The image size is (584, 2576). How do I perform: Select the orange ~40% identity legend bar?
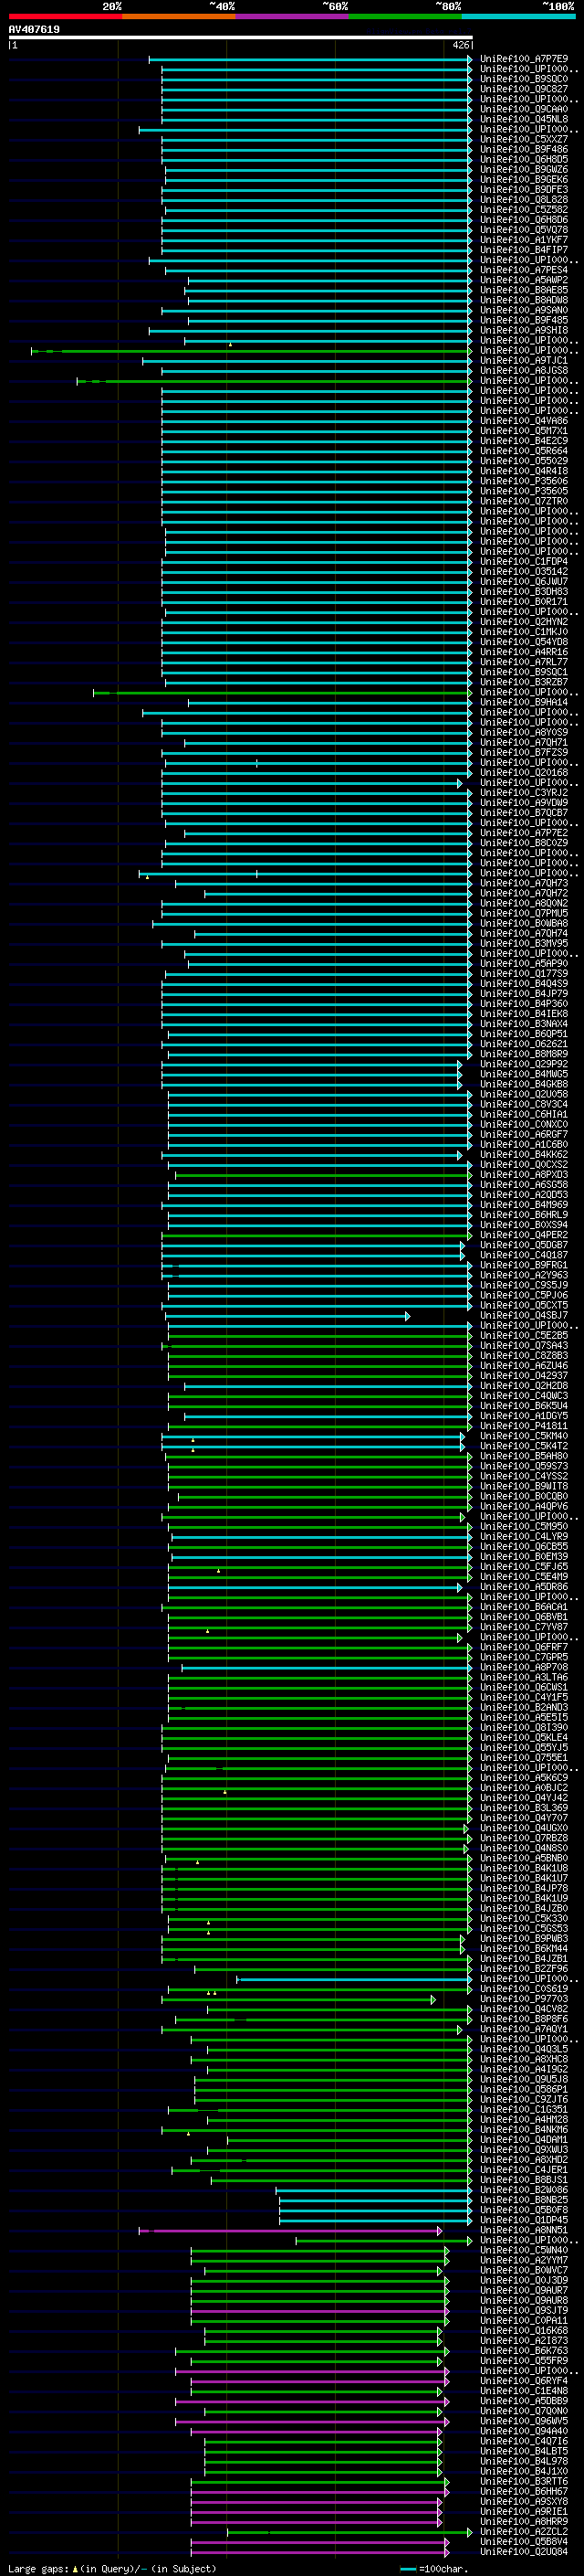coord(179,16)
